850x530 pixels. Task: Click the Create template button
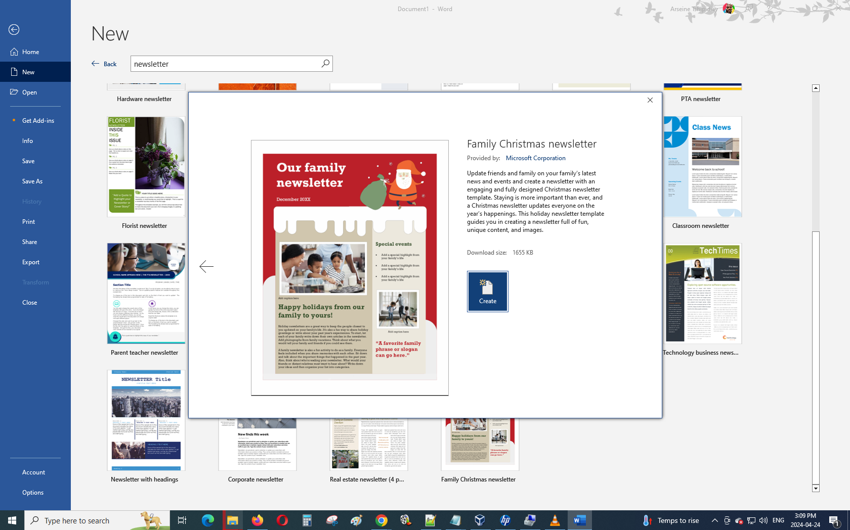pos(487,292)
